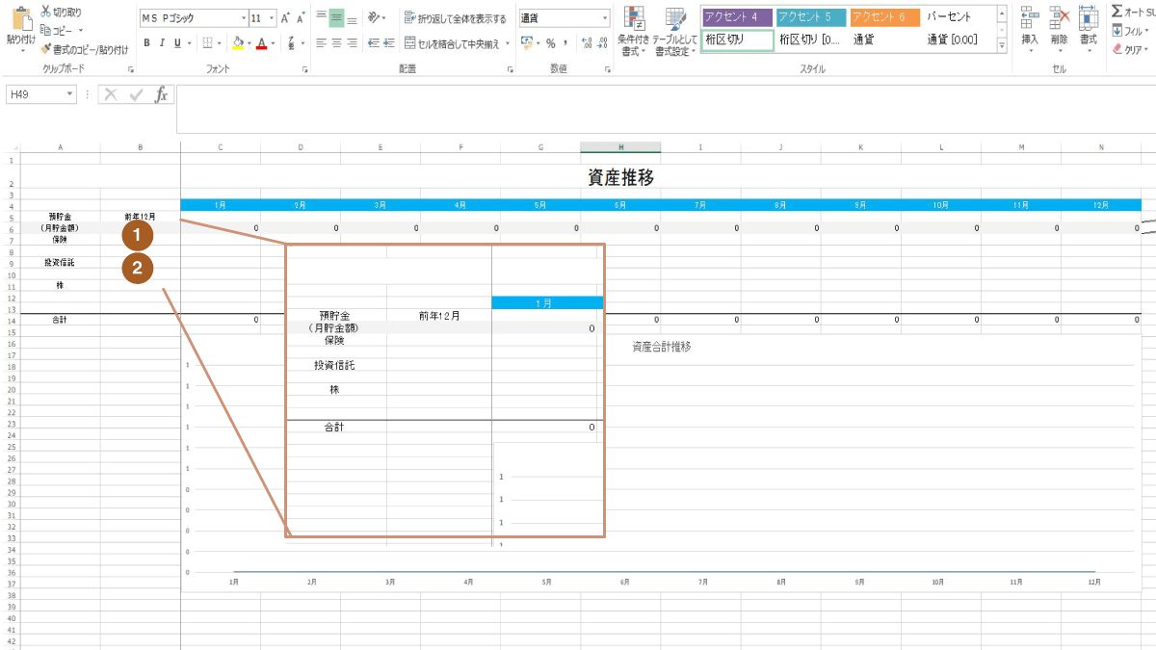The width and height of the screenshot is (1156, 650).
Task: Click the Clear (クリア) button
Action: [x=1127, y=49]
